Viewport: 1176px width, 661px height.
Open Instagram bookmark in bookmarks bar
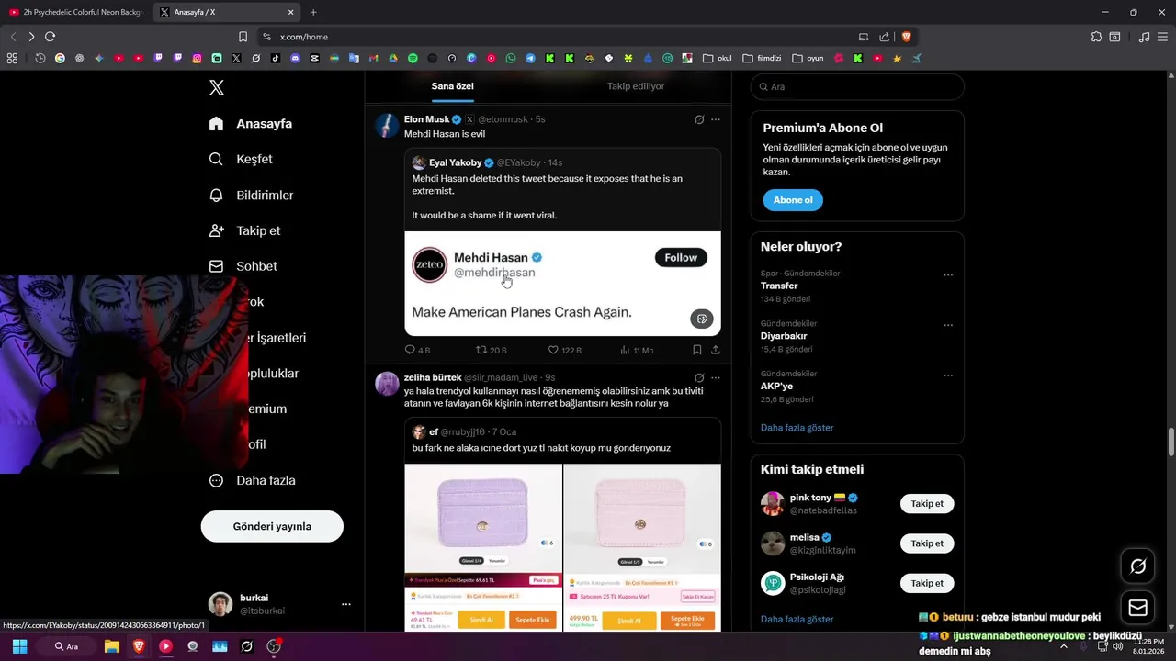(x=197, y=58)
